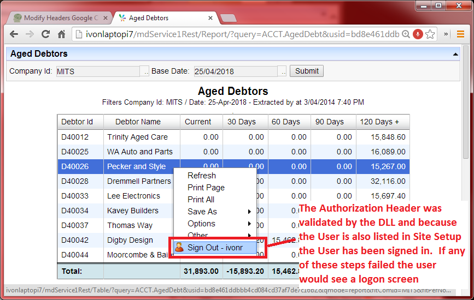The image size is (474, 300).
Task: Click the browser forward arrow
Action: click(x=30, y=34)
